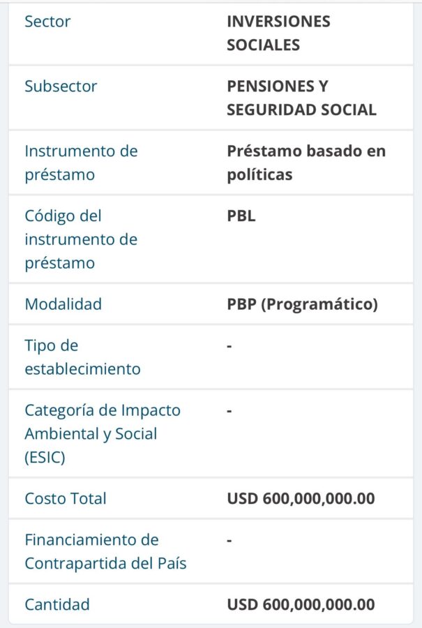The width and height of the screenshot is (422, 628).
Task: Select the Cantidad USD 600,000,000.00 amount
Action: click(301, 605)
